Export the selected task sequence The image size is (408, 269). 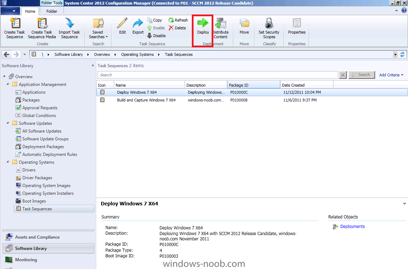(x=138, y=26)
